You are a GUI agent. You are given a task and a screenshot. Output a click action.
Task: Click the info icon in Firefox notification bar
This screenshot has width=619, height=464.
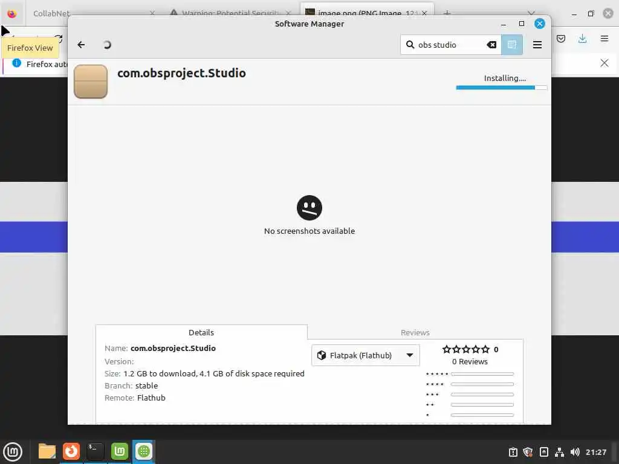coord(16,63)
